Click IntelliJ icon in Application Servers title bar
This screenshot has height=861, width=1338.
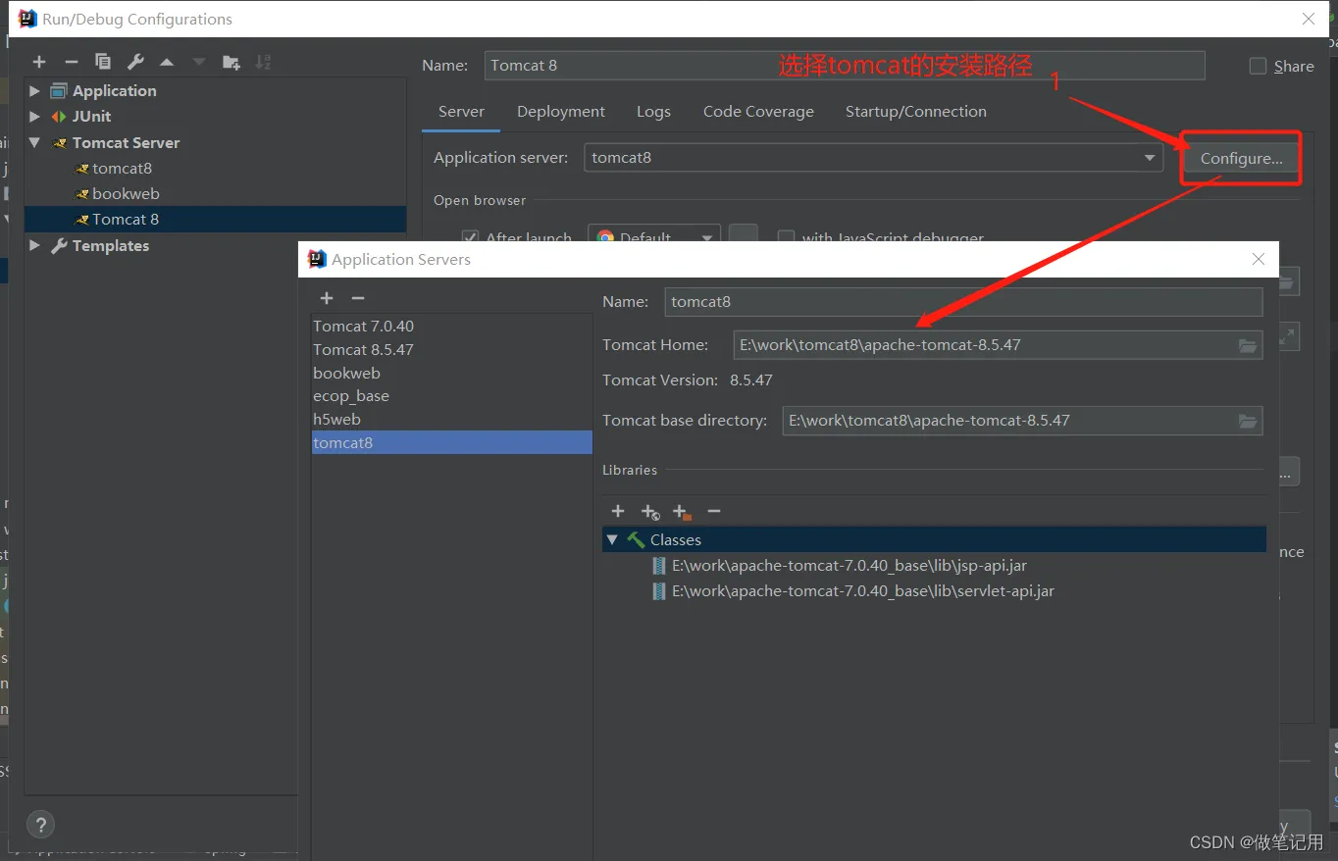point(316,259)
